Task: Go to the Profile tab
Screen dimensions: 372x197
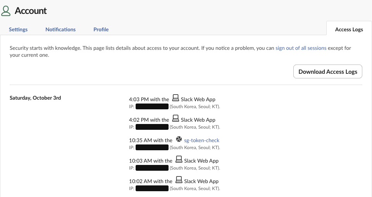Action: (101, 29)
